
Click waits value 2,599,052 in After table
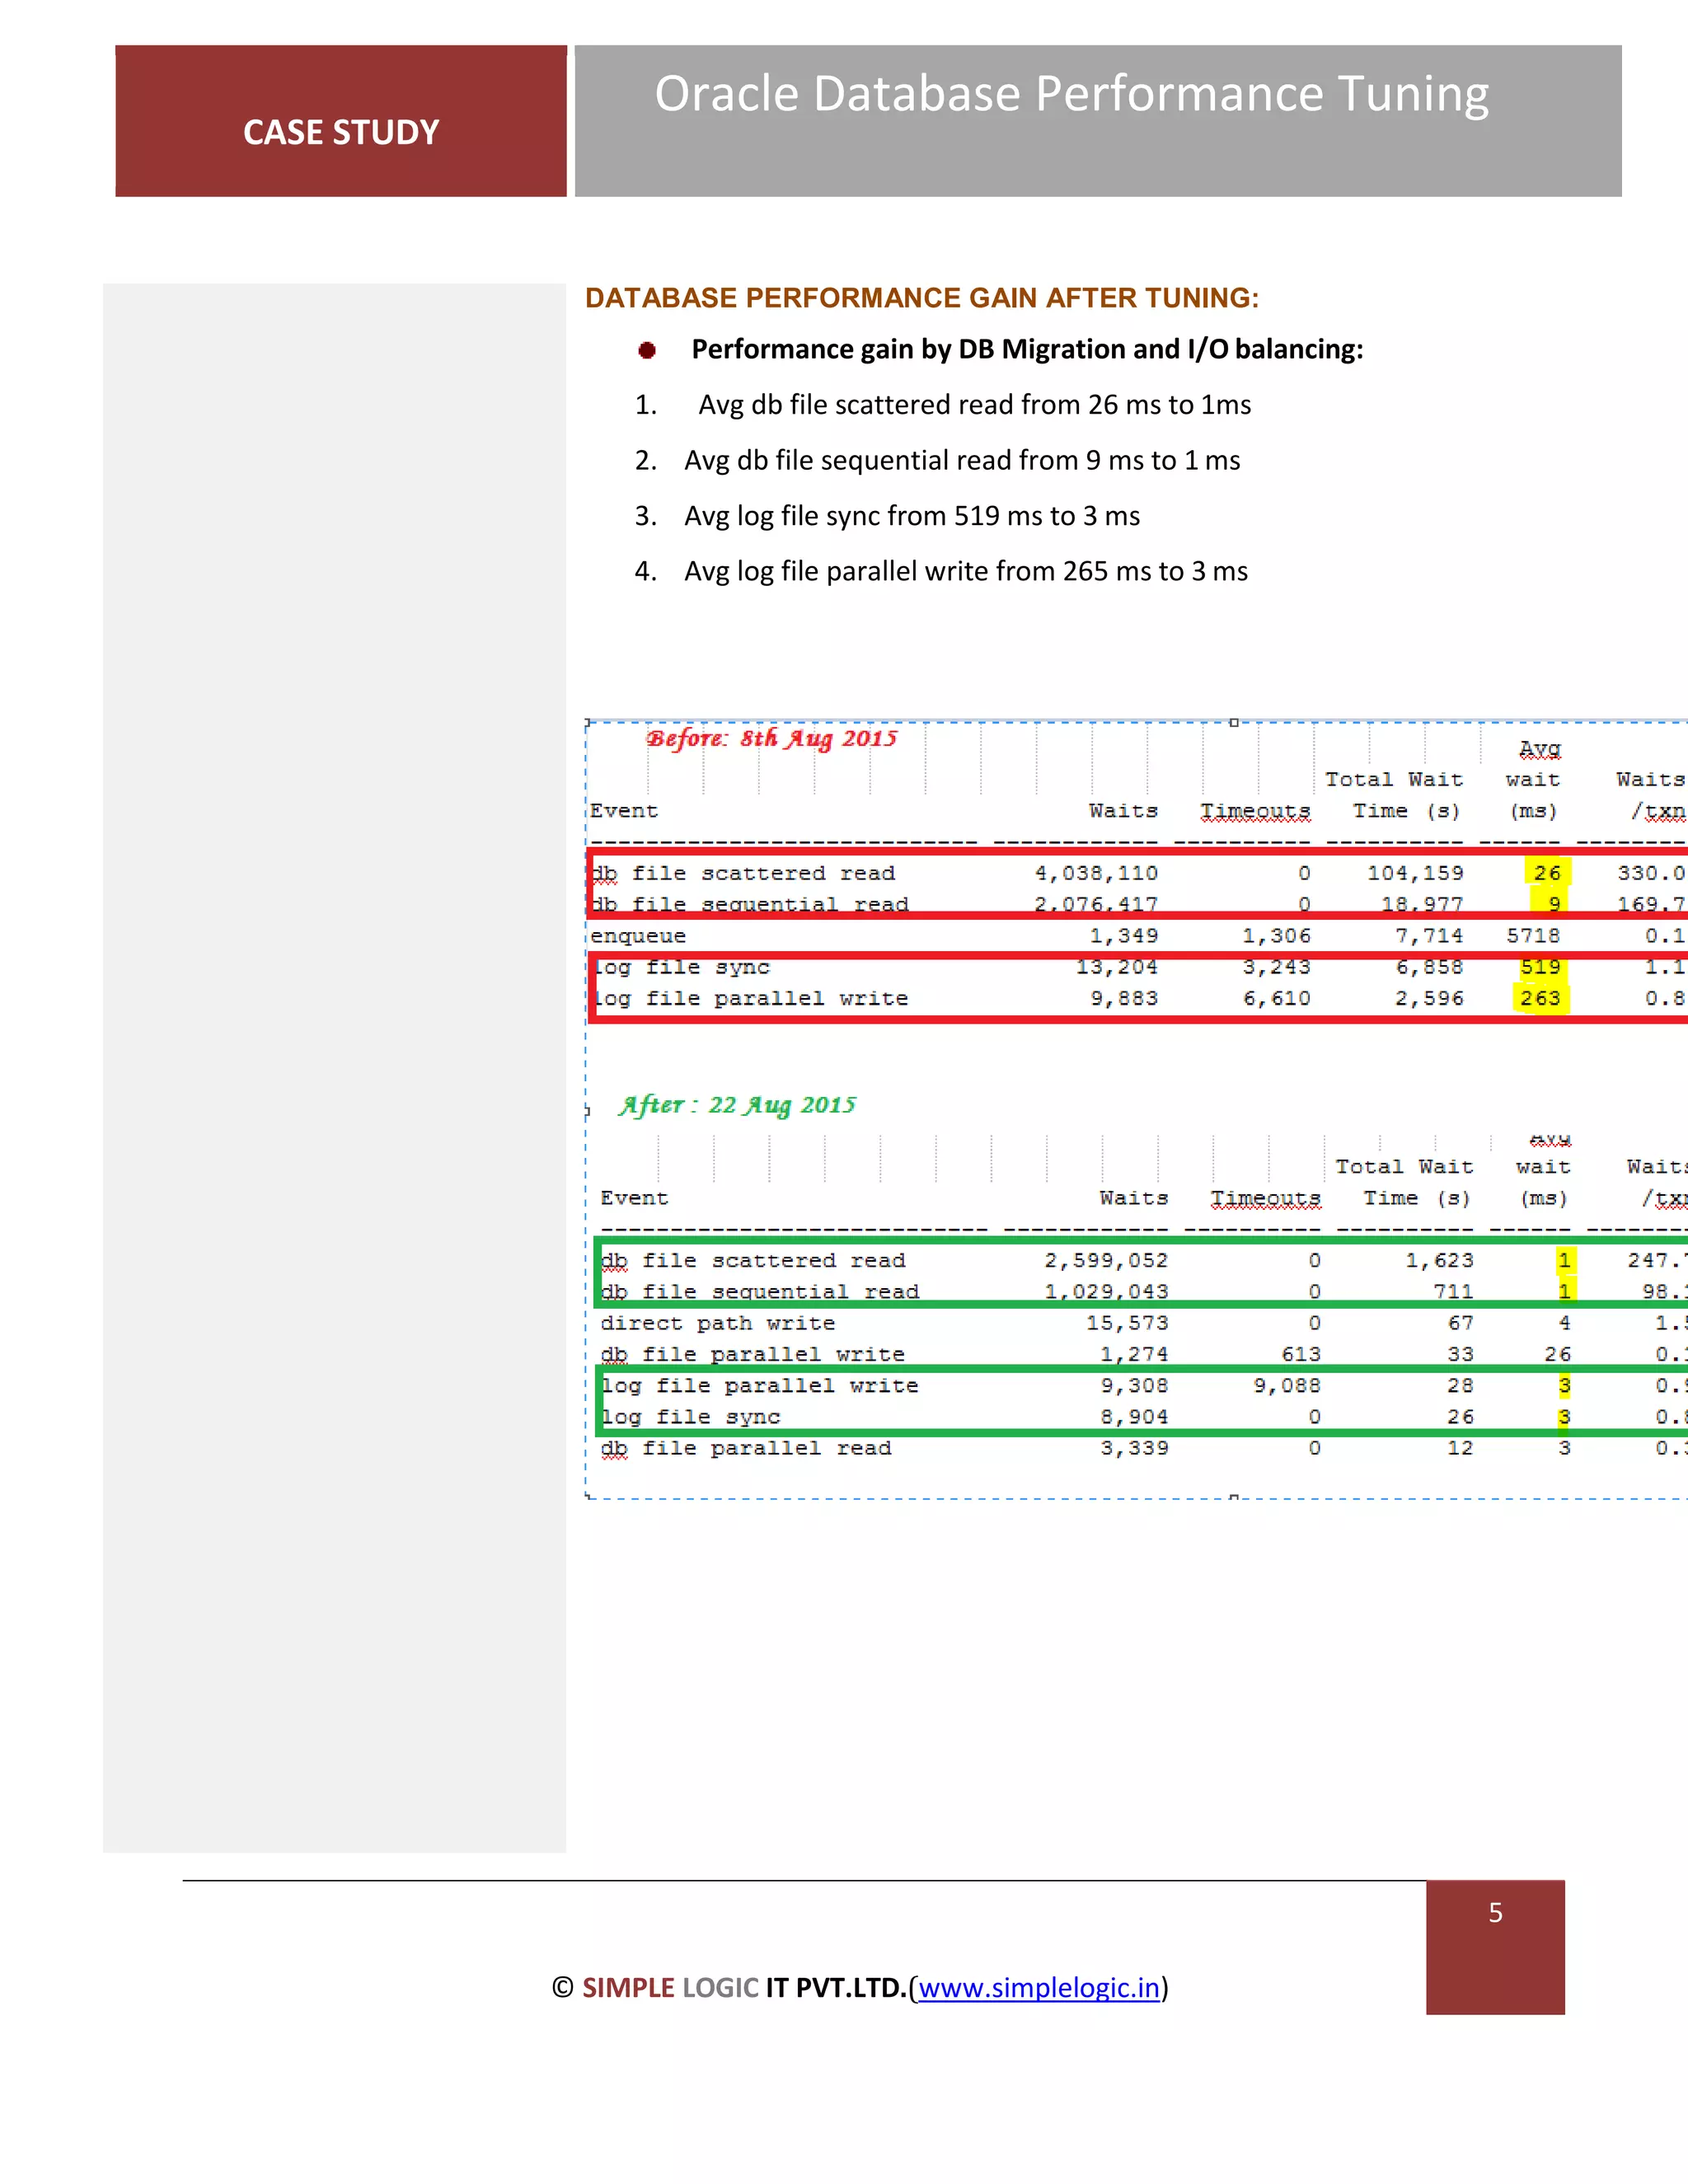point(1106,1261)
